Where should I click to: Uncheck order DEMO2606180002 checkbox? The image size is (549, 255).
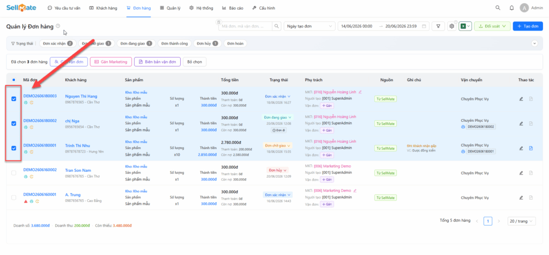(x=13, y=123)
